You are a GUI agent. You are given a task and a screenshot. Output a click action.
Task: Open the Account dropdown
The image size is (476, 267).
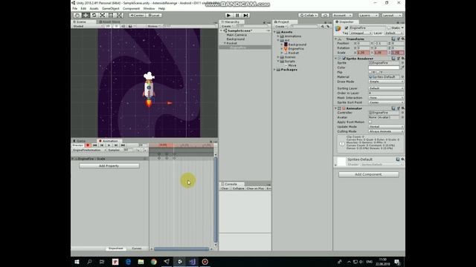(x=342, y=15)
